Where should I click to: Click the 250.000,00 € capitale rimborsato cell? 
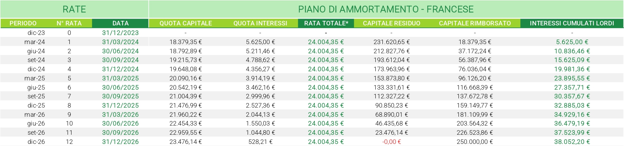point(475,142)
